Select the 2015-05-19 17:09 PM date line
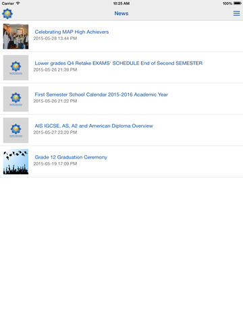The image size is (243, 324). click(x=55, y=163)
